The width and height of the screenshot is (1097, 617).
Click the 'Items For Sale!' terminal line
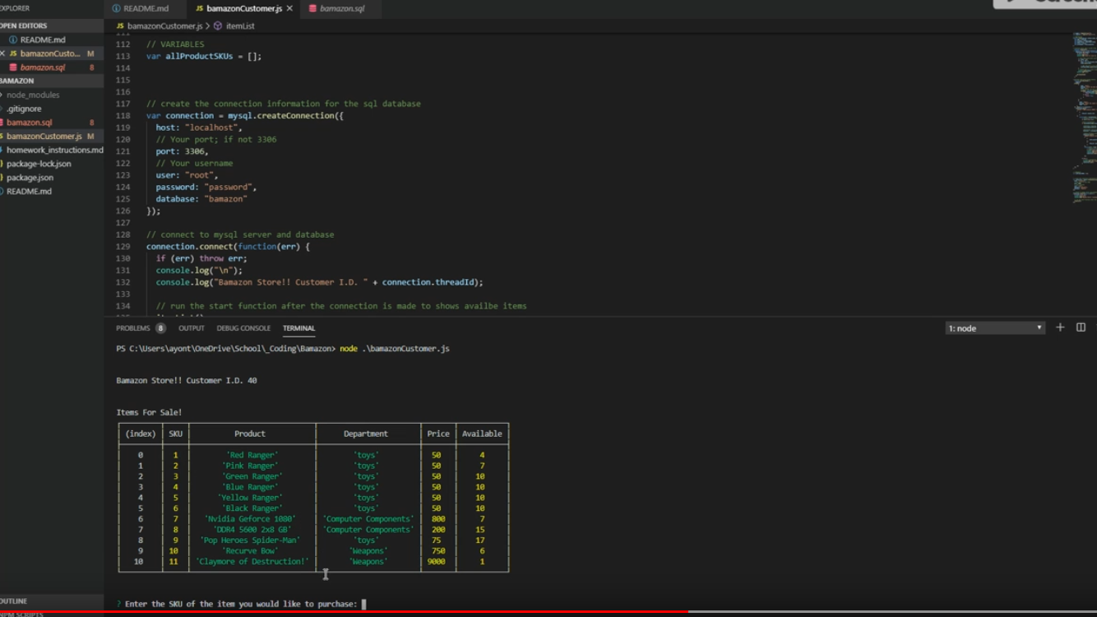point(149,413)
